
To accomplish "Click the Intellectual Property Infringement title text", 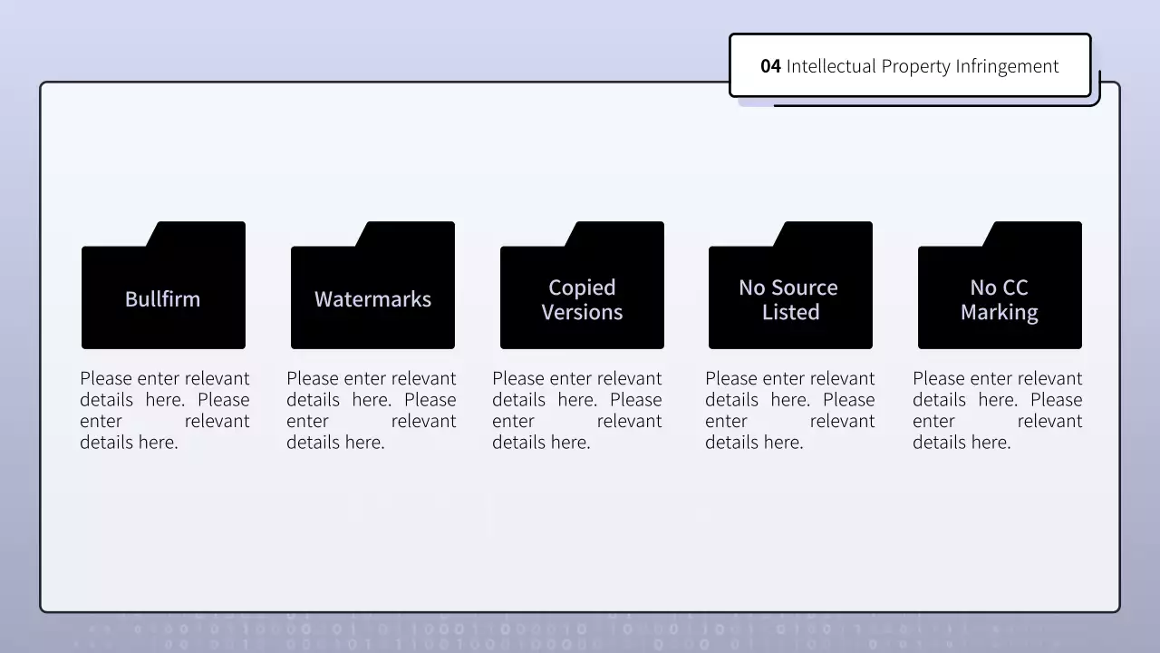I will click(922, 66).
